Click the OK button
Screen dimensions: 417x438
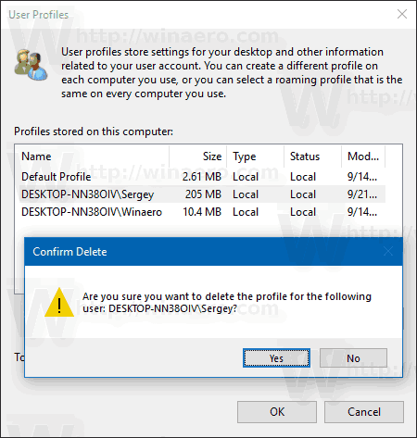point(277,412)
